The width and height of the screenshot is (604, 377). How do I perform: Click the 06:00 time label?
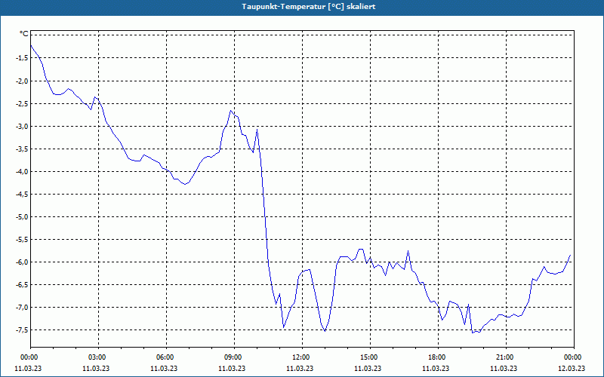pos(166,357)
